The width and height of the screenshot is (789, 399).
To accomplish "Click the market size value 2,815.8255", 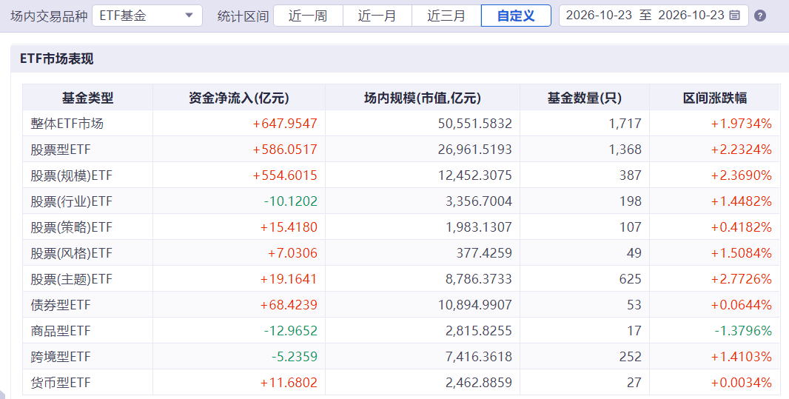I will click(479, 331).
